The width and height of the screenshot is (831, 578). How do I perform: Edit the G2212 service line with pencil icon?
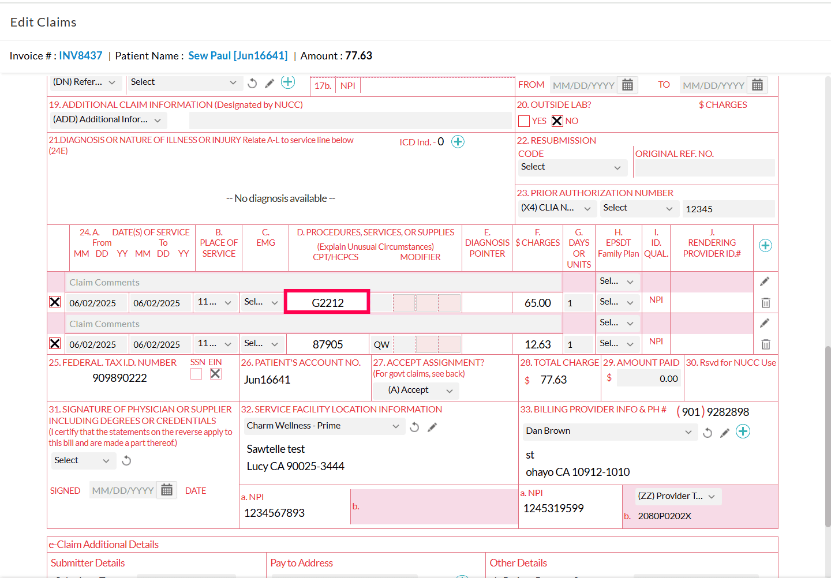tap(765, 282)
